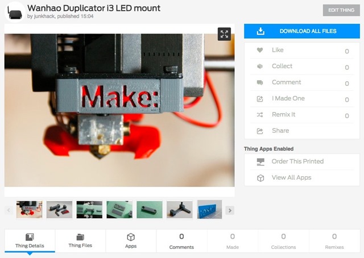This screenshot has width=364, height=258.
Task: Open the Remixes tab
Action: [334, 241]
